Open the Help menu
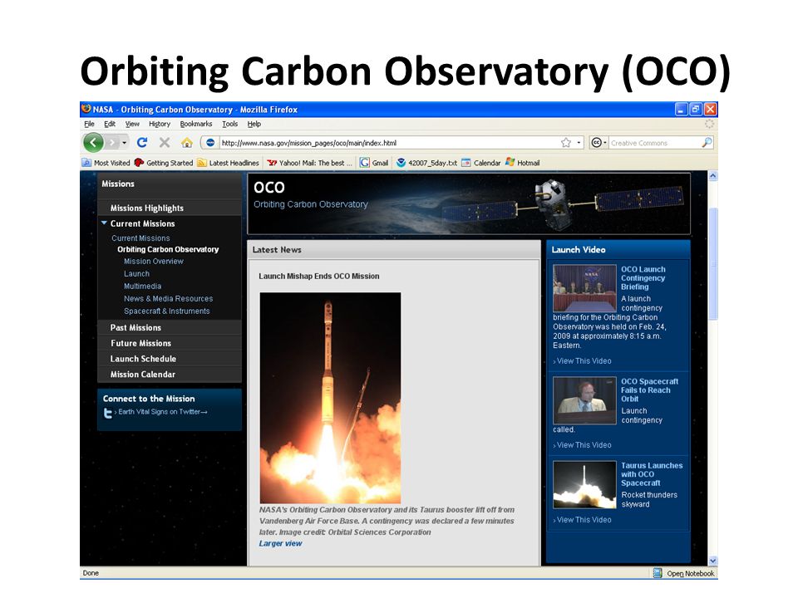Viewport: 798px width, 598px height. [x=254, y=124]
